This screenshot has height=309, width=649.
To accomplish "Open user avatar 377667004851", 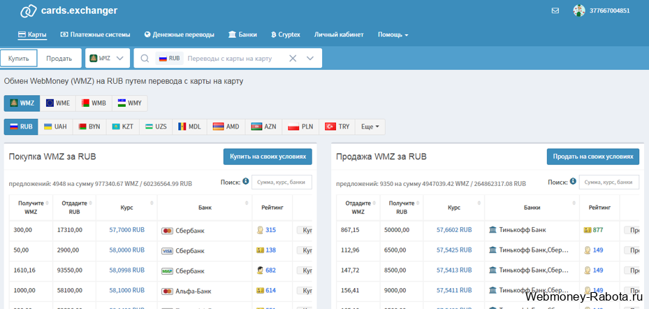I will (x=578, y=10).
